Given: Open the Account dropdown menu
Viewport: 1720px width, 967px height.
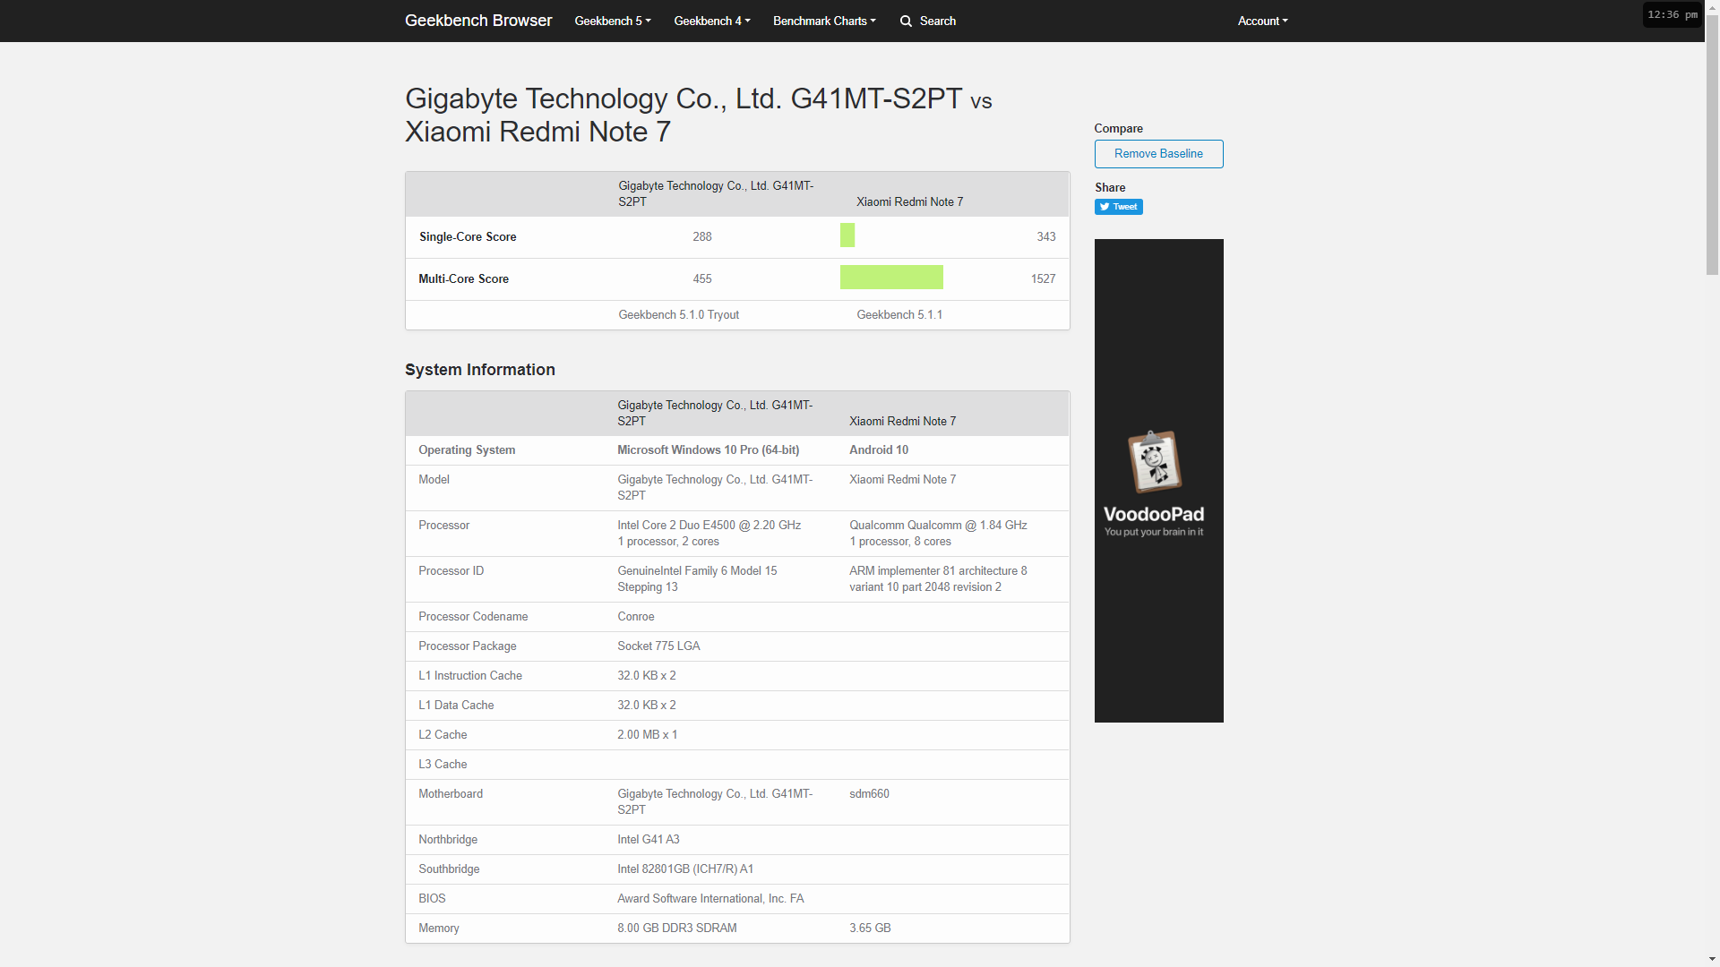Looking at the screenshot, I should pyautogui.click(x=1262, y=21).
